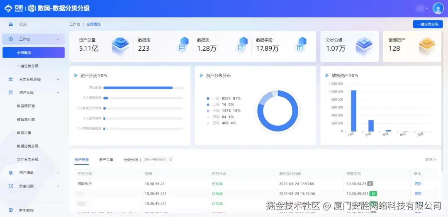Expand the 安全扫描 chevron
Screen dimensions: 448x217
point(58,186)
